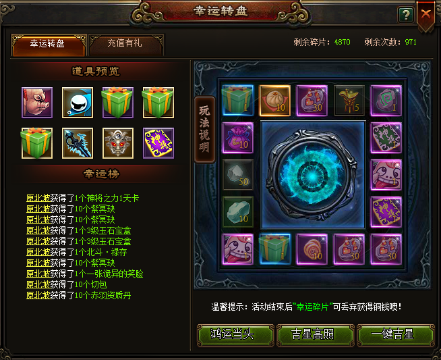This screenshot has width=441, height=360.
Task: Click the 吉星高照 button
Action: [315, 334]
